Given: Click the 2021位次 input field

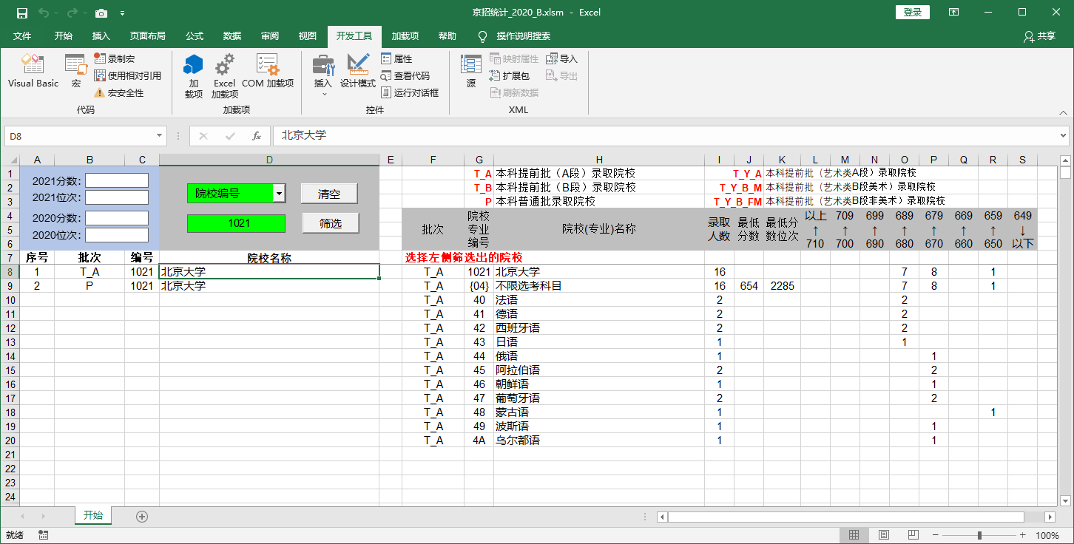Looking at the screenshot, I should pyautogui.click(x=117, y=197).
